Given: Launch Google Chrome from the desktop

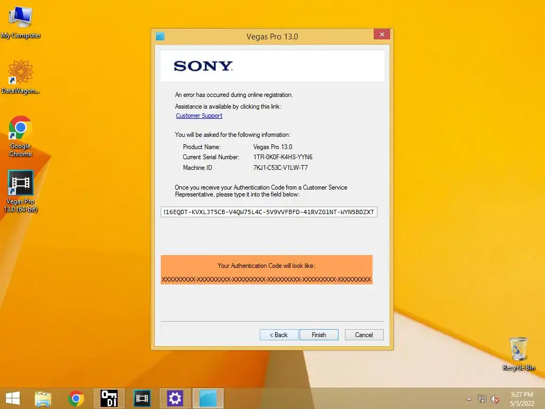Looking at the screenshot, I should (x=21, y=136).
